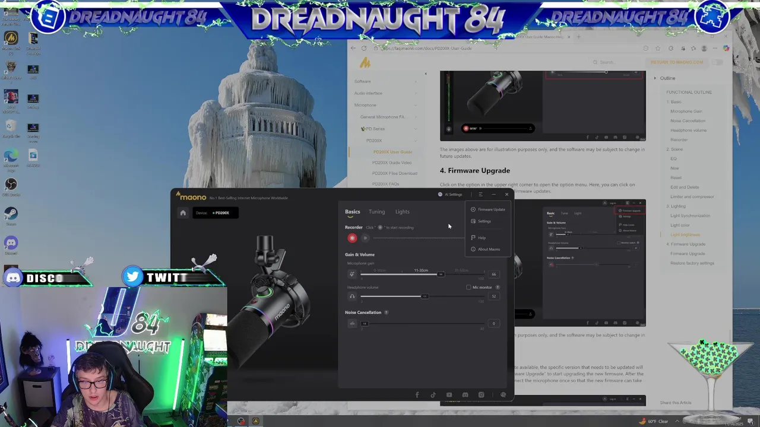Image resolution: width=760 pixels, height=427 pixels.
Task: Open Microphone Gain in Outline
Action: point(686,111)
